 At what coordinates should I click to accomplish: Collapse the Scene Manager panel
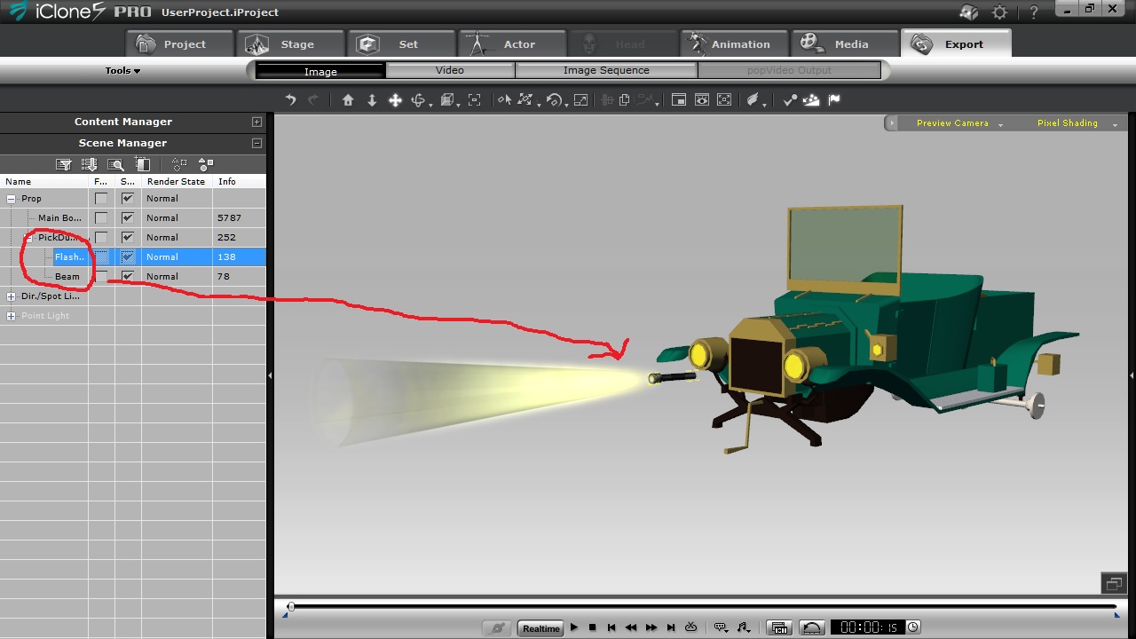[x=256, y=143]
